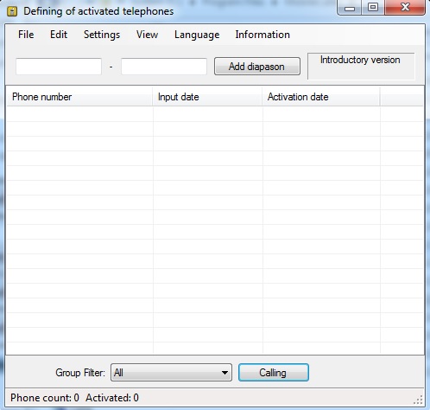430x410 pixels.
Task: Click the Phone count: 0 status text
Action: (x=45, y=398)
